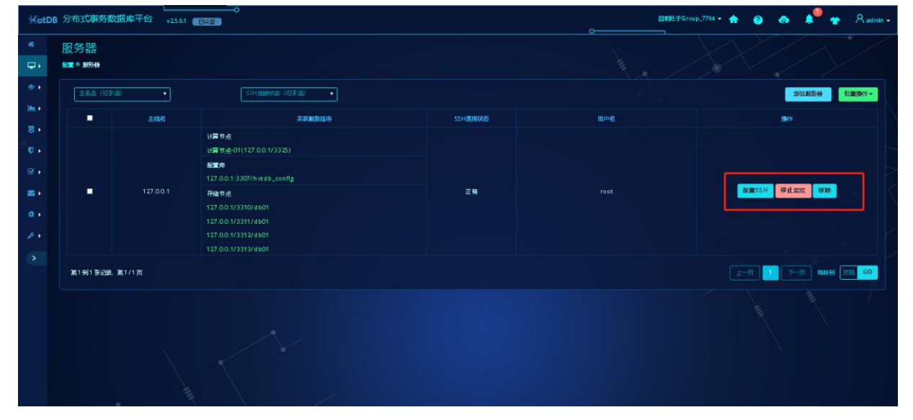This screenshot has height=420, width=913.
Task: Open the database stack icon sidebar menu
Action: point(32,129)
